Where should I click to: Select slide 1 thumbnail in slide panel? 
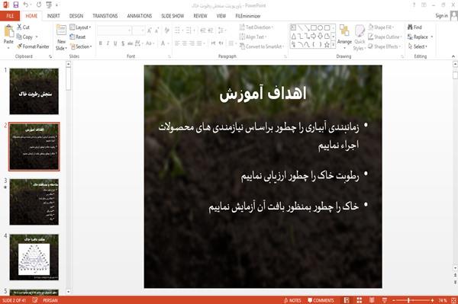(34, 91)
